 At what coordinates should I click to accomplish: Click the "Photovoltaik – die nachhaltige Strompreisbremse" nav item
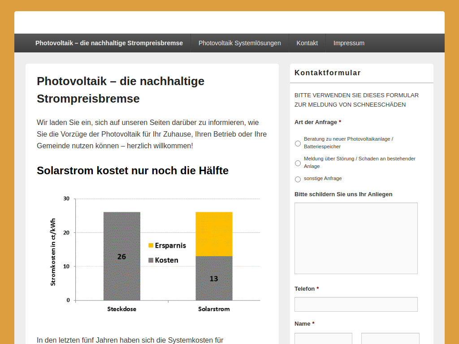point(109,43)
